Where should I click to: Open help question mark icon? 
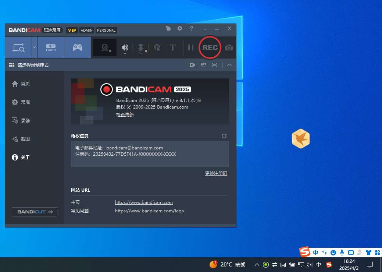click(x=192, y=29)
